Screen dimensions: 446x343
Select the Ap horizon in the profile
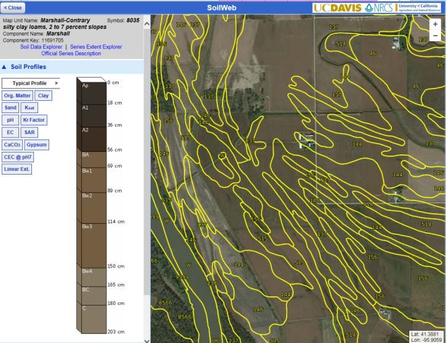coord(94,93)
